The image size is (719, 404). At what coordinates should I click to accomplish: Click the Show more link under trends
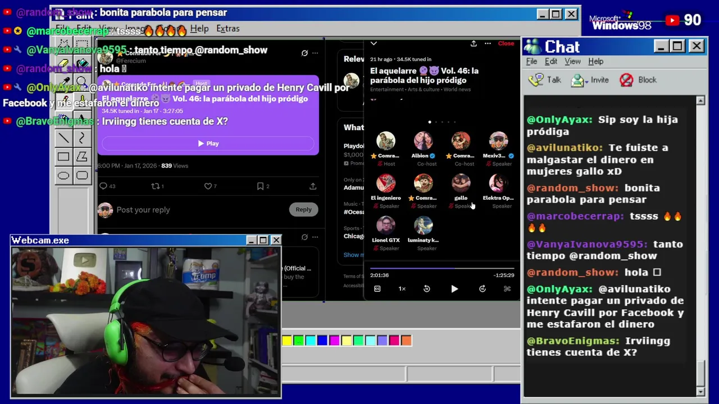pos(353,255)
